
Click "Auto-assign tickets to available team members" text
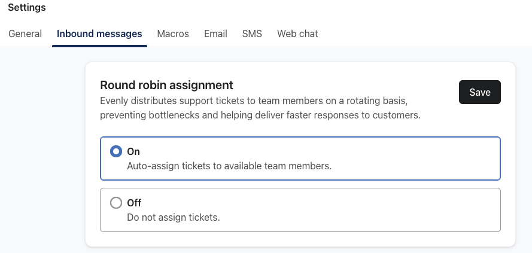pos(229,166)
